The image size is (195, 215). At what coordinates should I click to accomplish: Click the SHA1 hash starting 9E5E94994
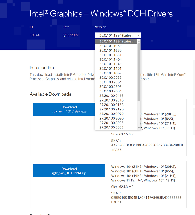(146, 200)
